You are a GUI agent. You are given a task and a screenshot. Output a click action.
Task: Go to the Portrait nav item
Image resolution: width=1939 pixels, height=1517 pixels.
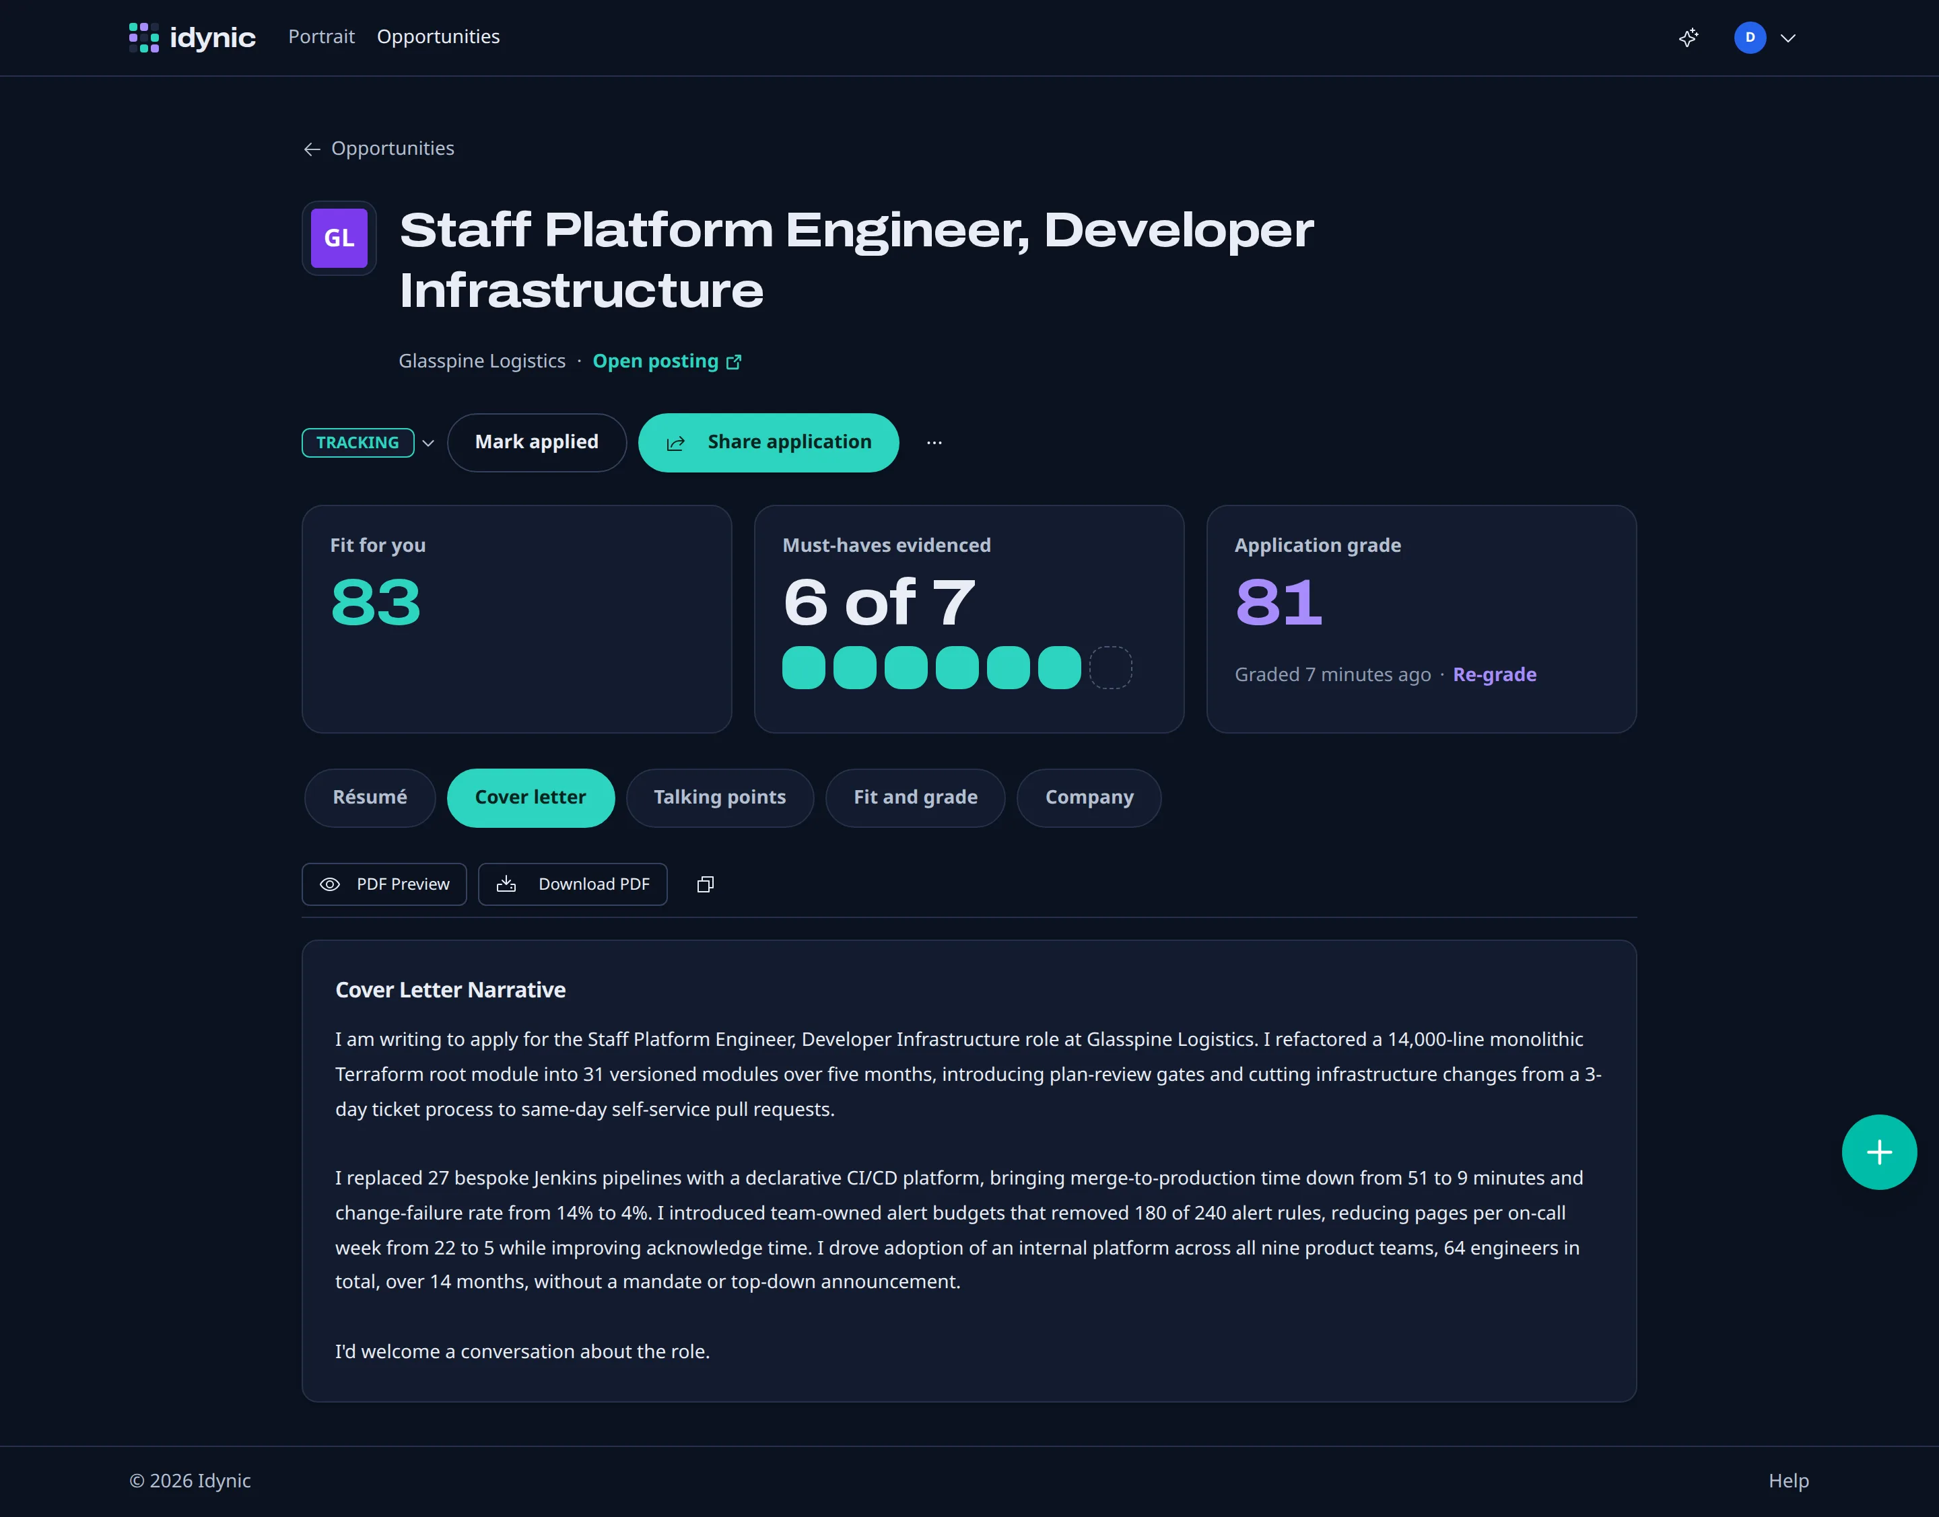[320, 36]
